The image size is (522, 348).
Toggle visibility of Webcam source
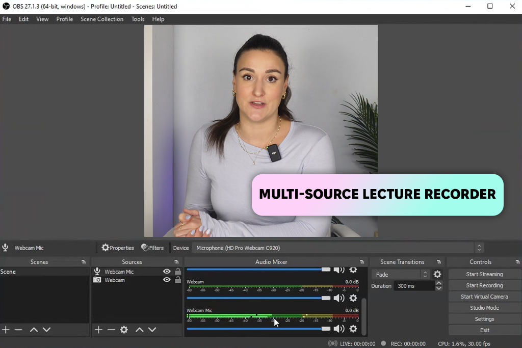coord(167,280)
